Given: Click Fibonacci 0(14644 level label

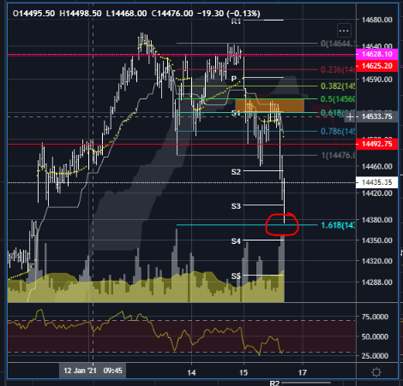Looking at the screenshot, I should 338,44.
